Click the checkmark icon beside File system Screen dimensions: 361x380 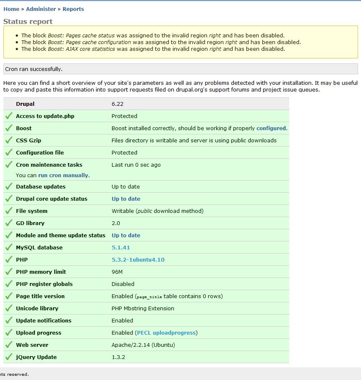[x=9, y=211]
